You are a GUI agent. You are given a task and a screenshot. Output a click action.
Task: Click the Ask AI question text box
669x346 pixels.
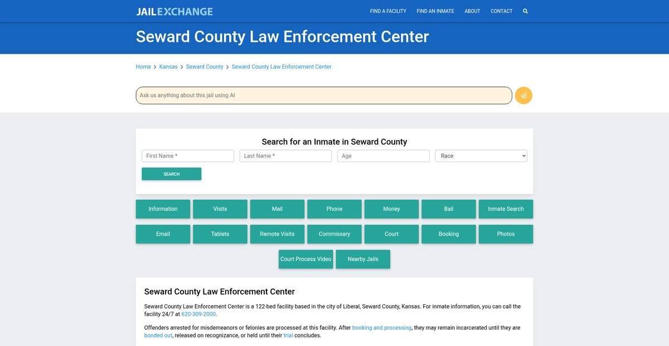coord(323,95)
